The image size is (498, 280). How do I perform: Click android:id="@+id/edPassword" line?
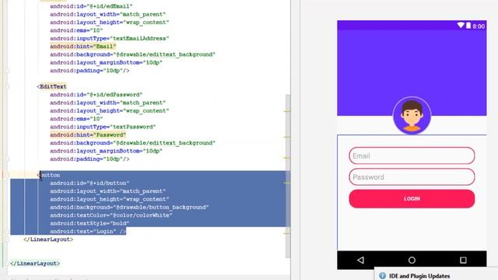click(96, 95)
